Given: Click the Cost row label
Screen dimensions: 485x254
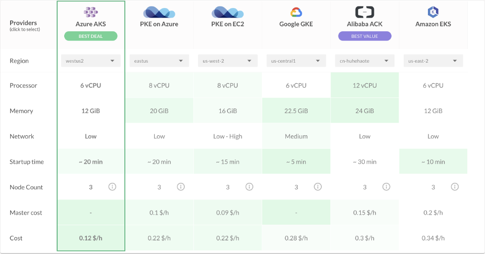Looking at the screenshot, I should pyautogui.click(x=16, y=238).
